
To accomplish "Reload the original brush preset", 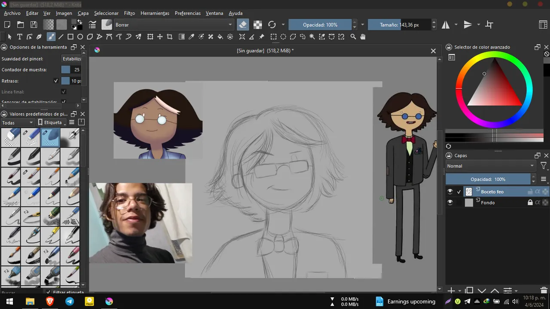I will click(x=272, y=25).
